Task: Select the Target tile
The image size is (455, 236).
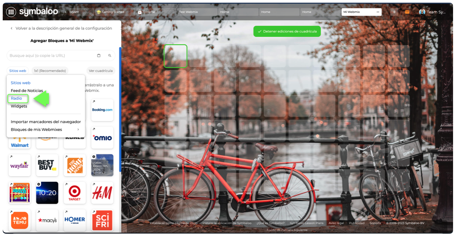Action: (75, 193)
